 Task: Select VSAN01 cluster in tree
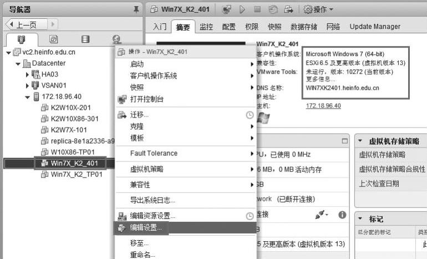point(54,85)
